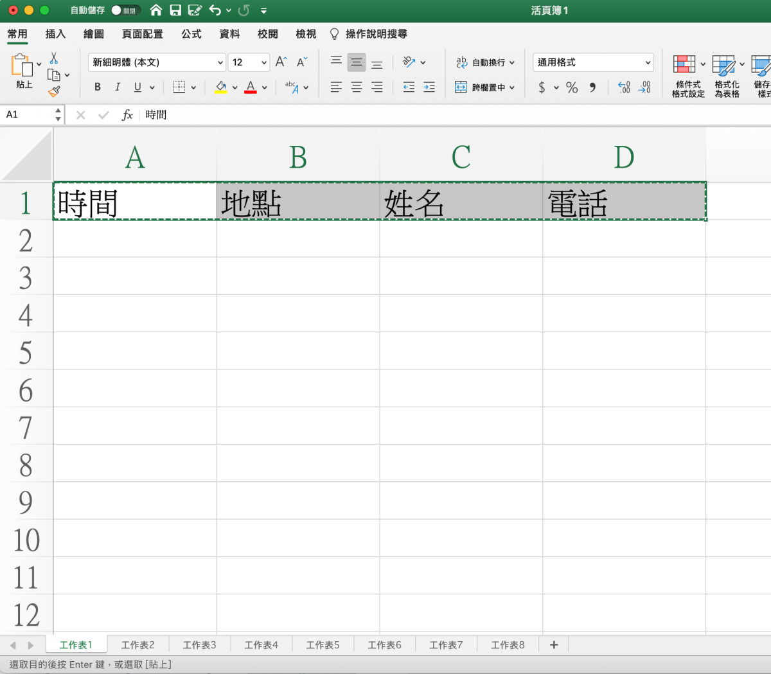
Task: Click the center horizontal alignment icon
Action: (x=357, y=87)
